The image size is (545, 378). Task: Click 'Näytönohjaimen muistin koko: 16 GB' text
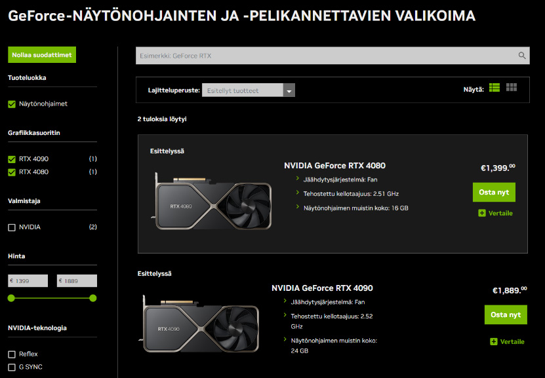tap(356, 208)
